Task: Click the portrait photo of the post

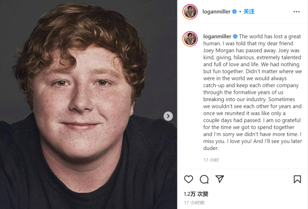Action: (88, 104)
